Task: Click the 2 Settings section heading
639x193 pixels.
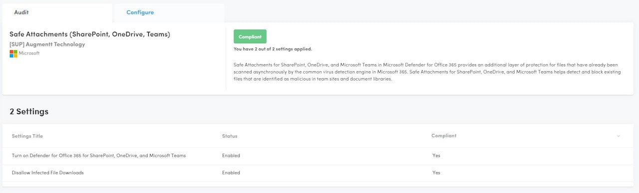Action: (29, 111)
